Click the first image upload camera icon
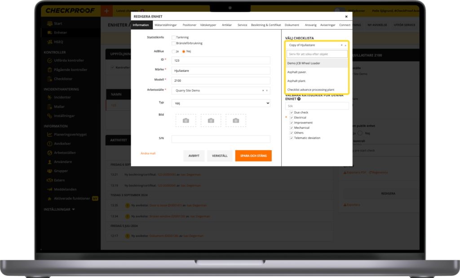 [186, 120]
